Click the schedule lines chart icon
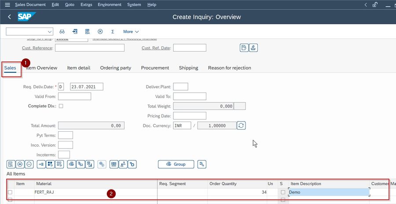This screenshot has height=204, width=396. (x=90, y=164)
